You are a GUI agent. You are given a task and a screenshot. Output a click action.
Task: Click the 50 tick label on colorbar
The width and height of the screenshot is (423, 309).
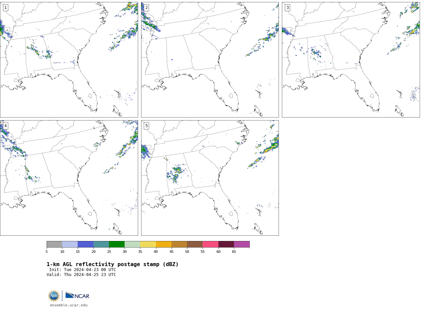pos(187,252)
